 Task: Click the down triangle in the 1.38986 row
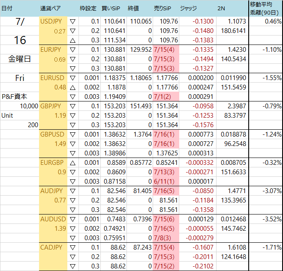(x=72, y=153)
